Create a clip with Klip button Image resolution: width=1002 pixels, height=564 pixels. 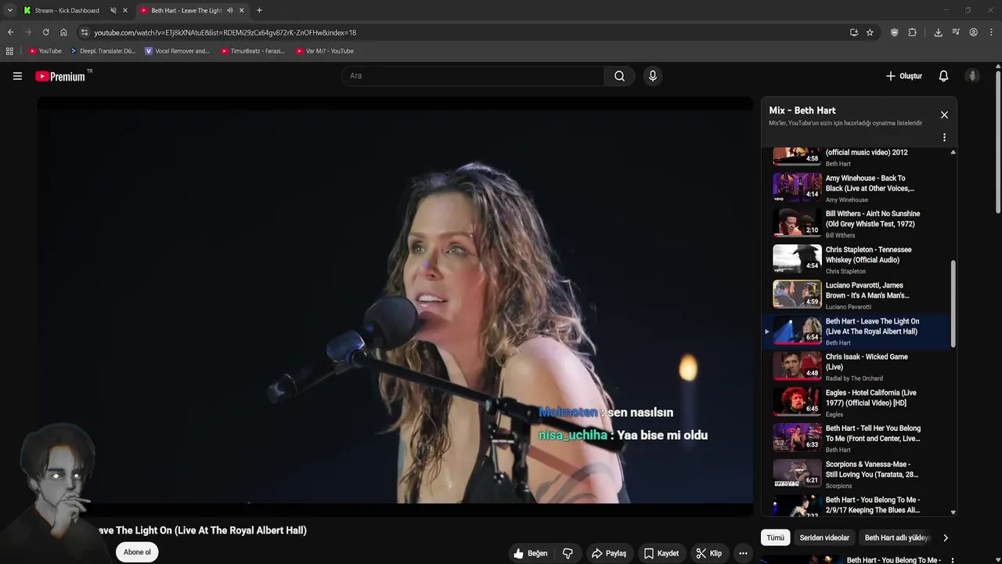709,553
